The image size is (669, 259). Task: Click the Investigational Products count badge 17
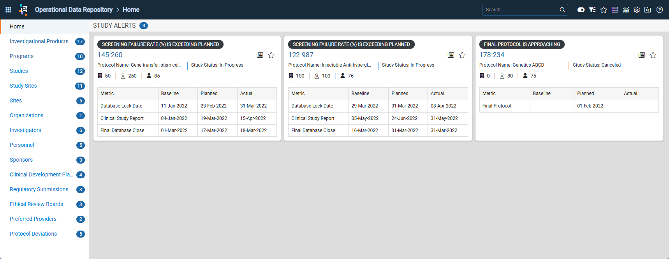80,42
